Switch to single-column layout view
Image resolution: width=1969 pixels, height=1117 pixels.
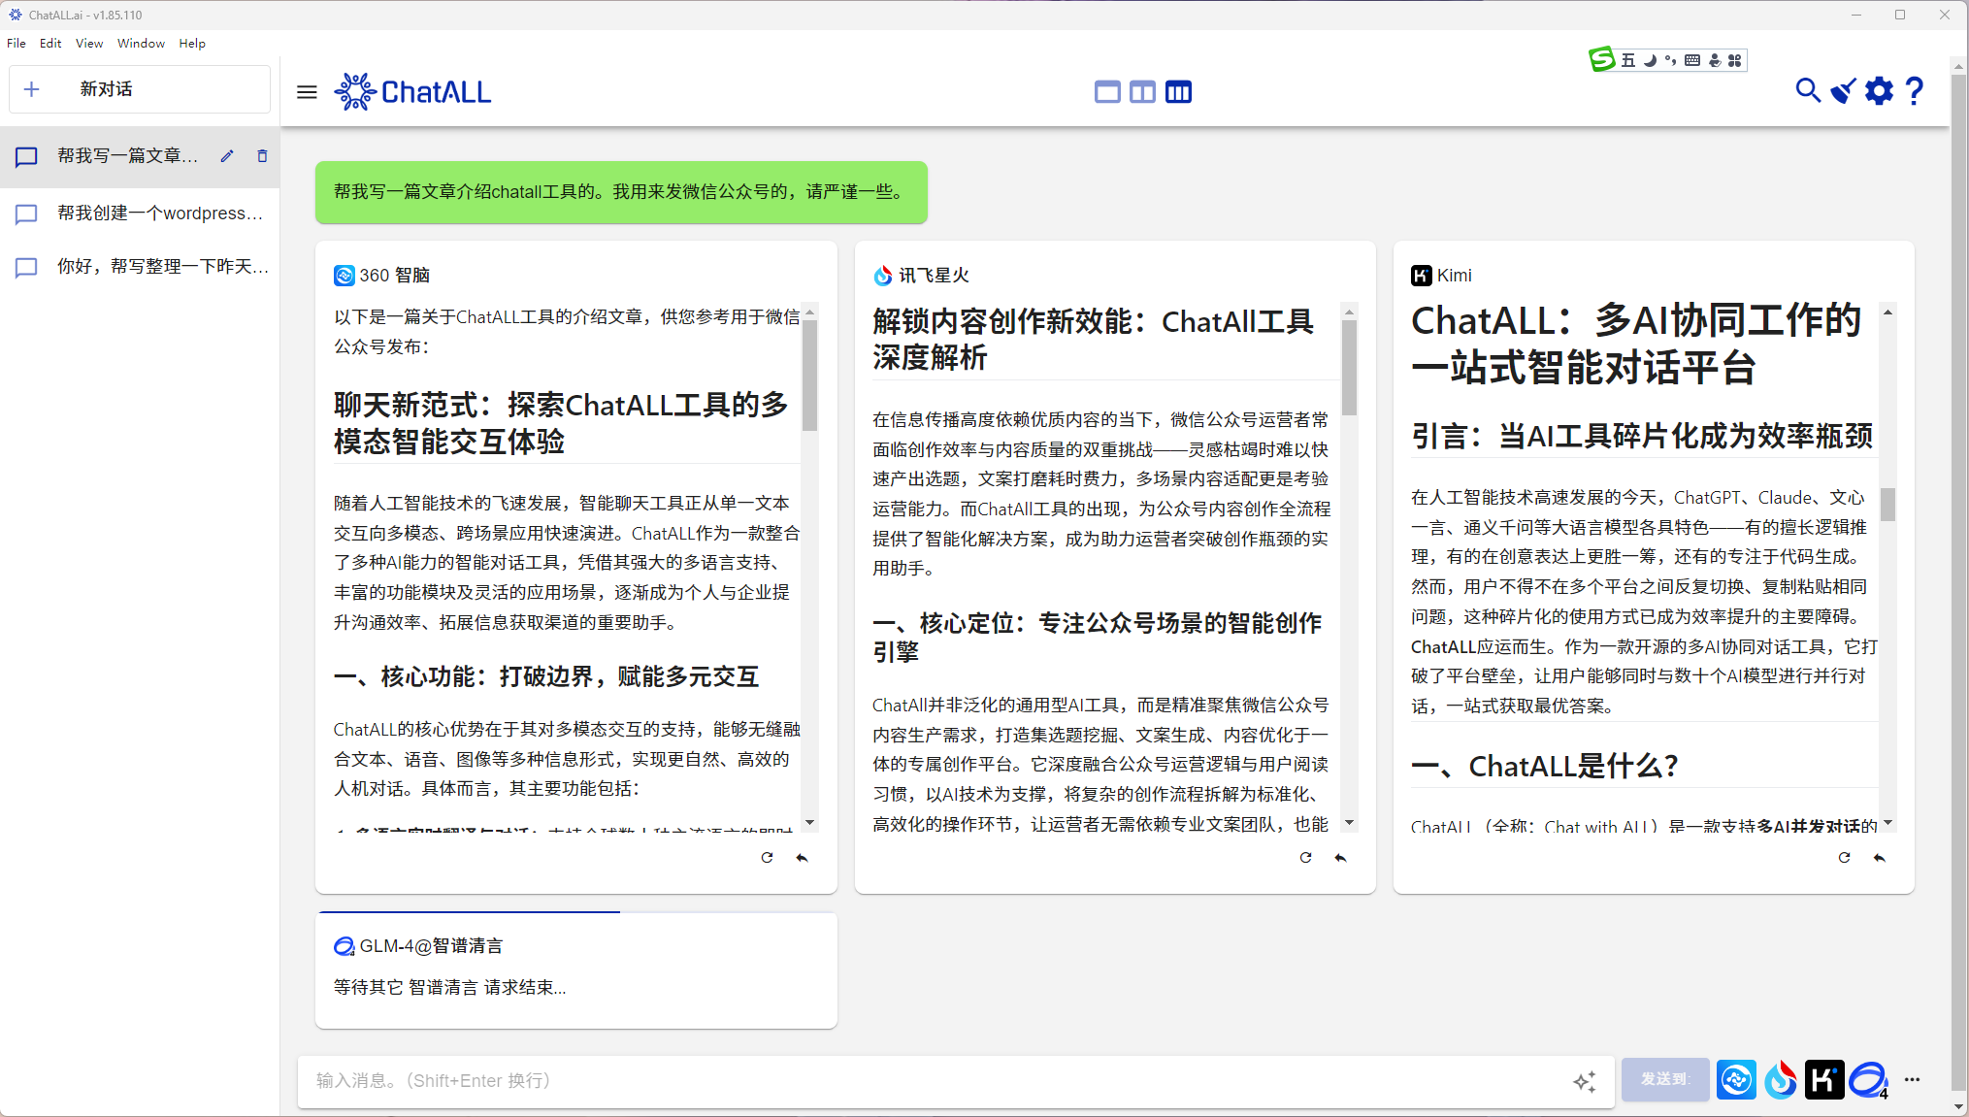[1107, 91]
